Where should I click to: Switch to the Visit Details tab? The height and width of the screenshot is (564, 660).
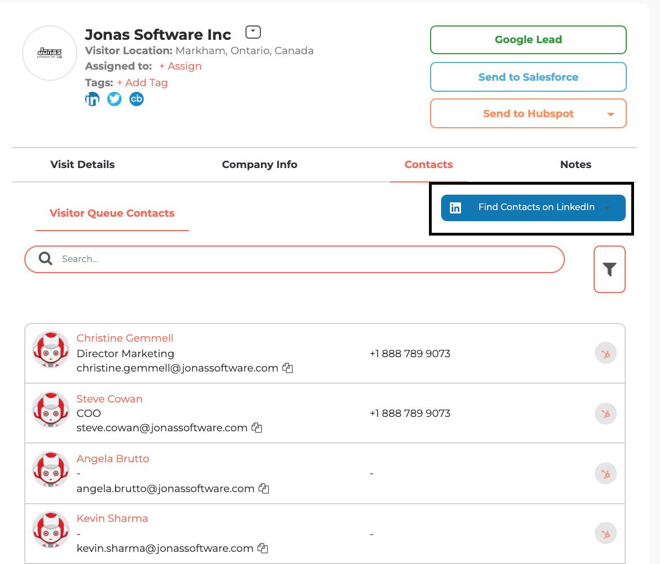(82, 164)
